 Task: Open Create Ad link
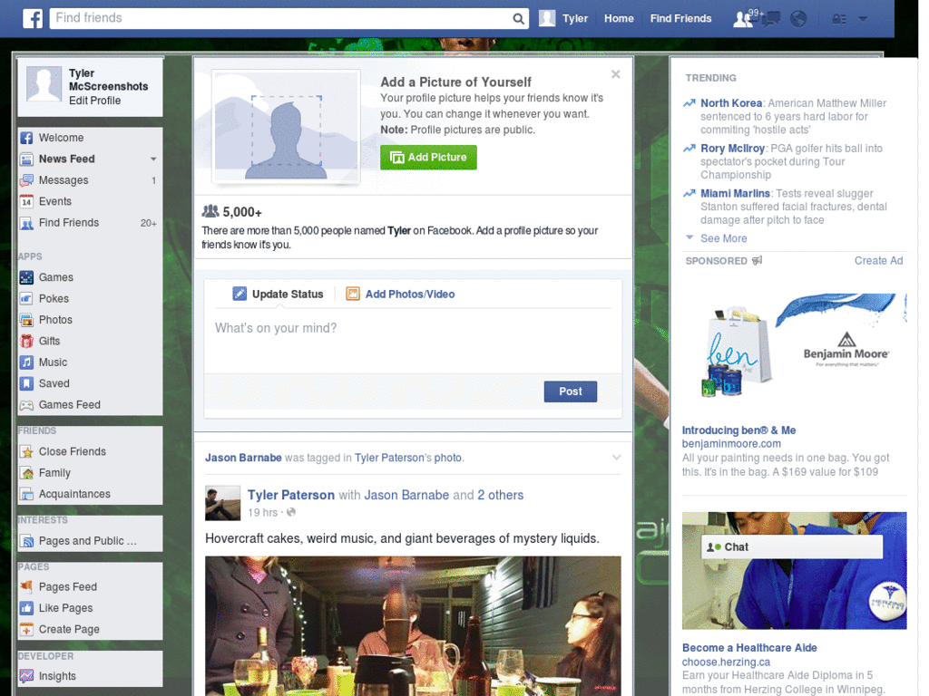click(x=878, y=261)
